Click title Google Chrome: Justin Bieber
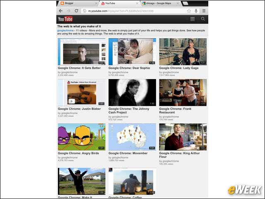This screenshot has height=199, width=265. pyautogui.click(x=79, y=109)
